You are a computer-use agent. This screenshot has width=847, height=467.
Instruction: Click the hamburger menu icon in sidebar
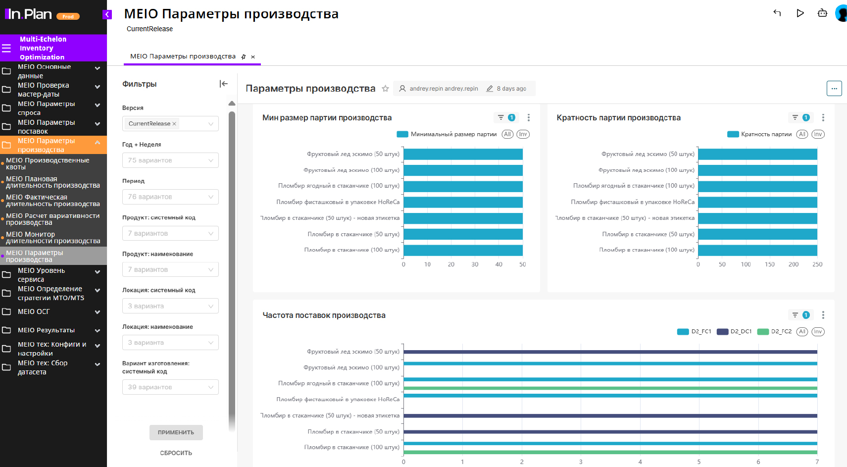(x=6, y=48)
